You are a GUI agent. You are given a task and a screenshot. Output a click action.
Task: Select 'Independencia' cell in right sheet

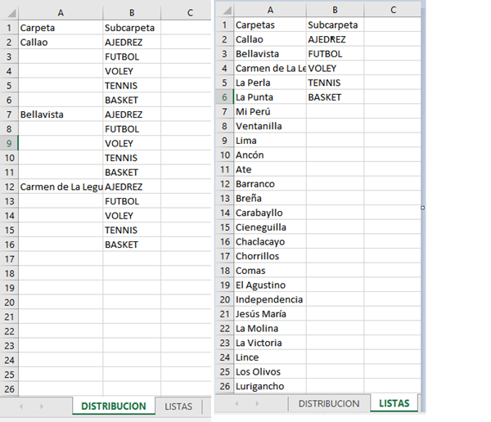tap(270, 299)
